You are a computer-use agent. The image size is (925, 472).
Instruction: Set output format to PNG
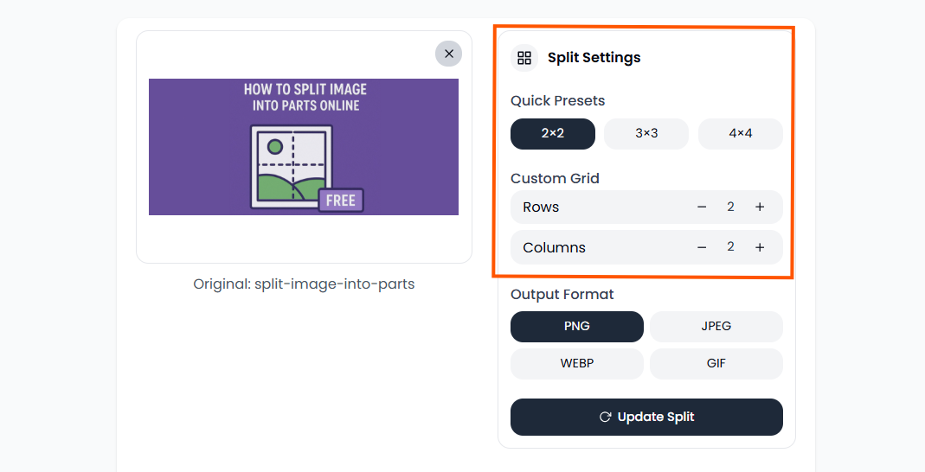577,327
